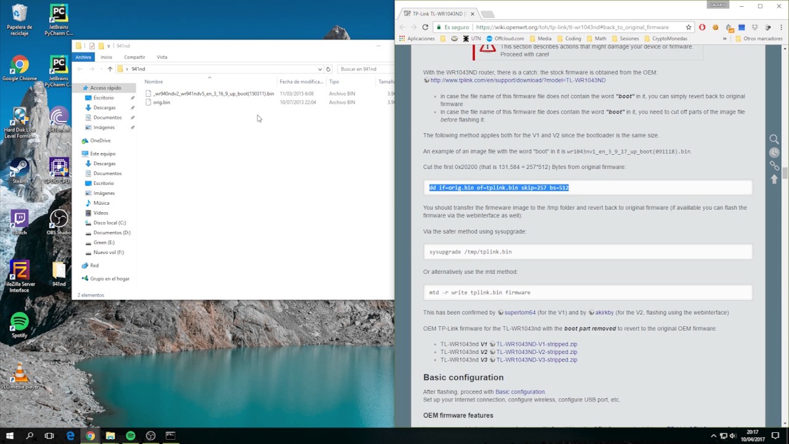
Task: Open a new Chrome tab
Action: tap(488, 14)
